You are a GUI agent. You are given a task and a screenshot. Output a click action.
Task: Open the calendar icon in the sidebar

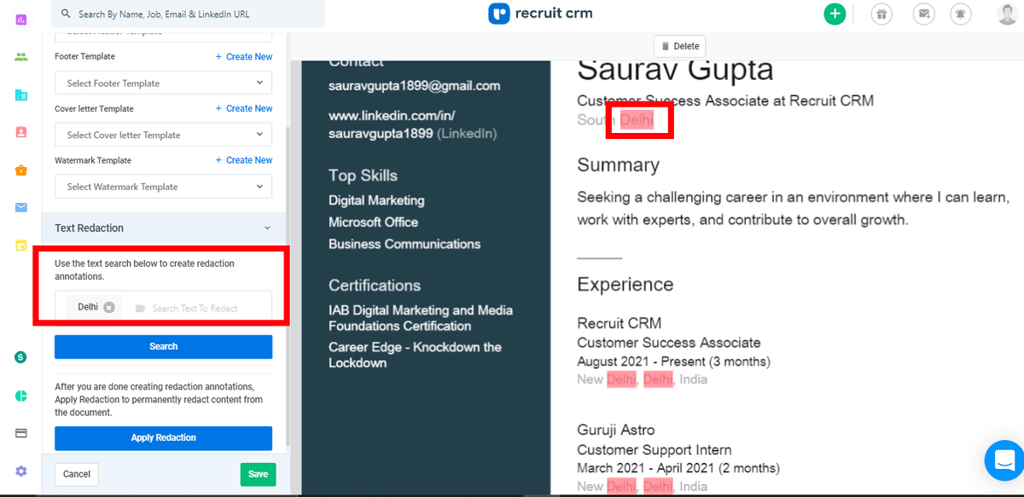click(20, 245)
